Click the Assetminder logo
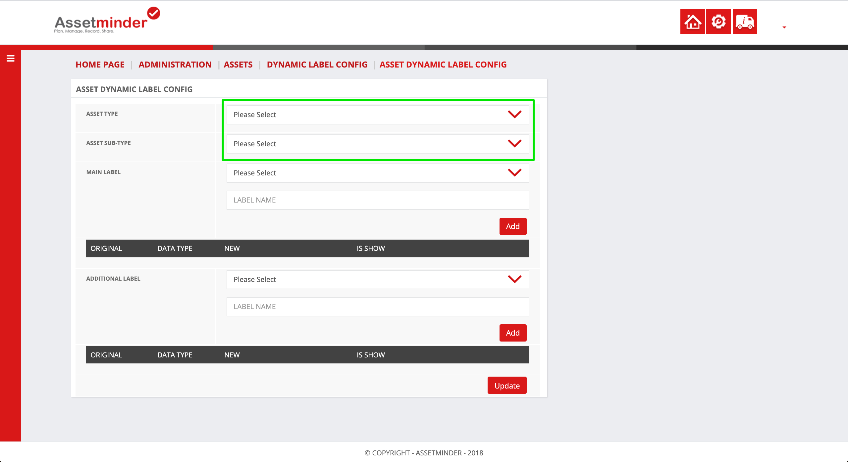The image size is (848, 462). tap(107, 20)
